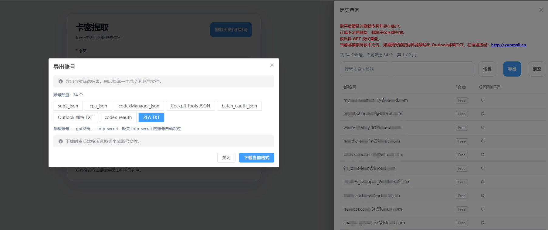Image resolution: width=548 pixels, height=230 pixels.
Task: Click the 关闭 button in export dialog
Action: 226,158
